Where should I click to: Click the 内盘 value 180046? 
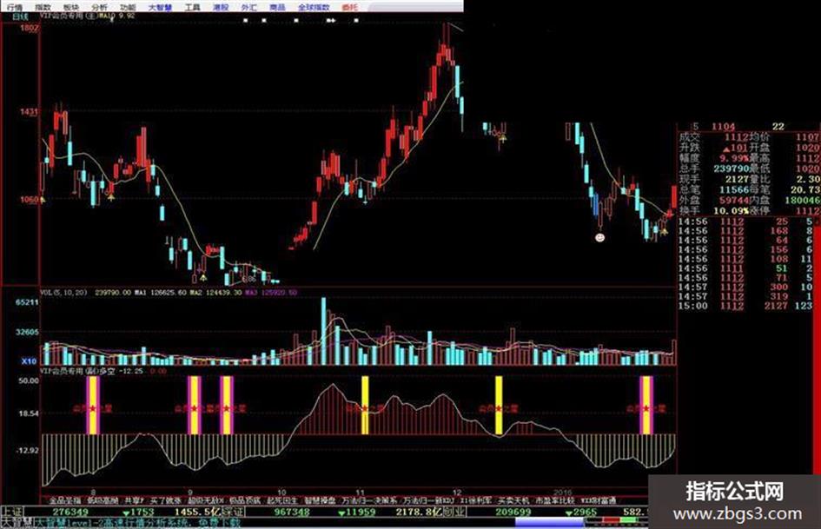(x=803, y=200)
